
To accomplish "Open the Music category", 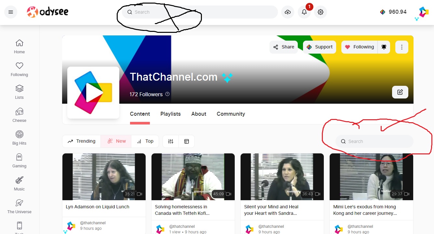I will tap(20, 184).
